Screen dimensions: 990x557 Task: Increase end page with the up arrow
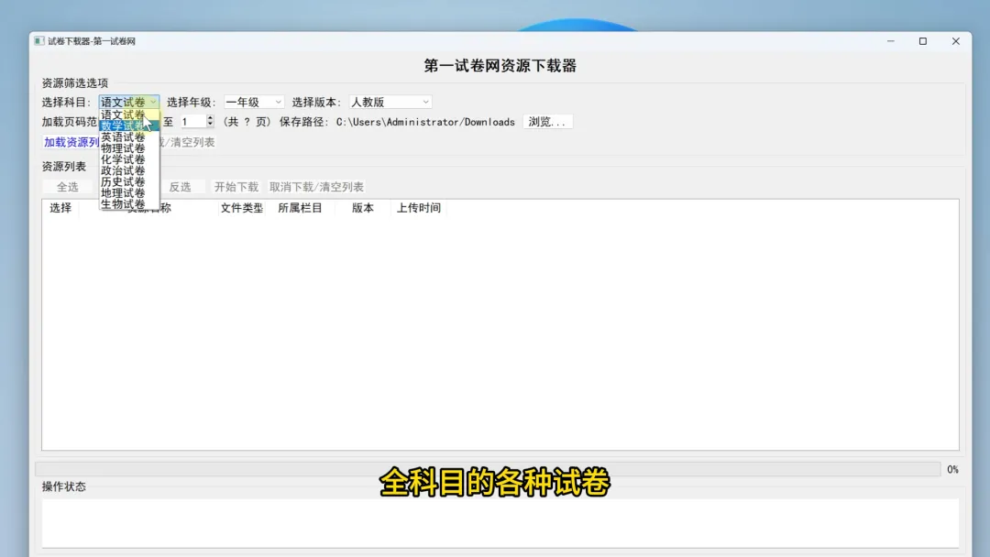(x=210, y=118)
